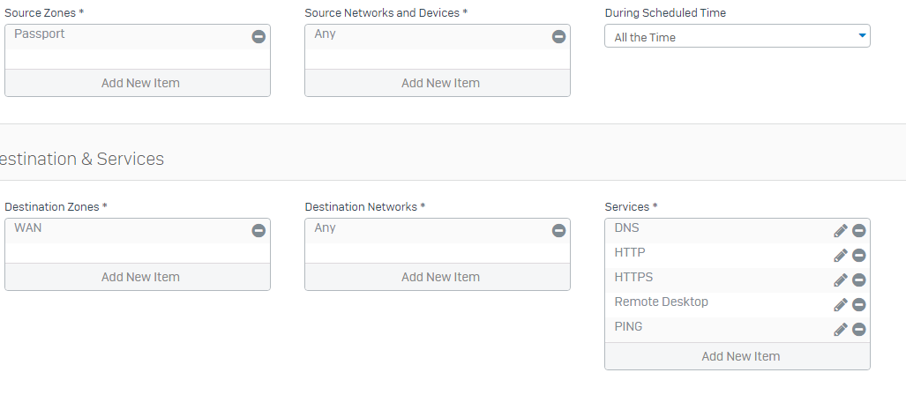Remove PING from Services list
This screenshot has height=395, width=906.
(x=859, y=329)
